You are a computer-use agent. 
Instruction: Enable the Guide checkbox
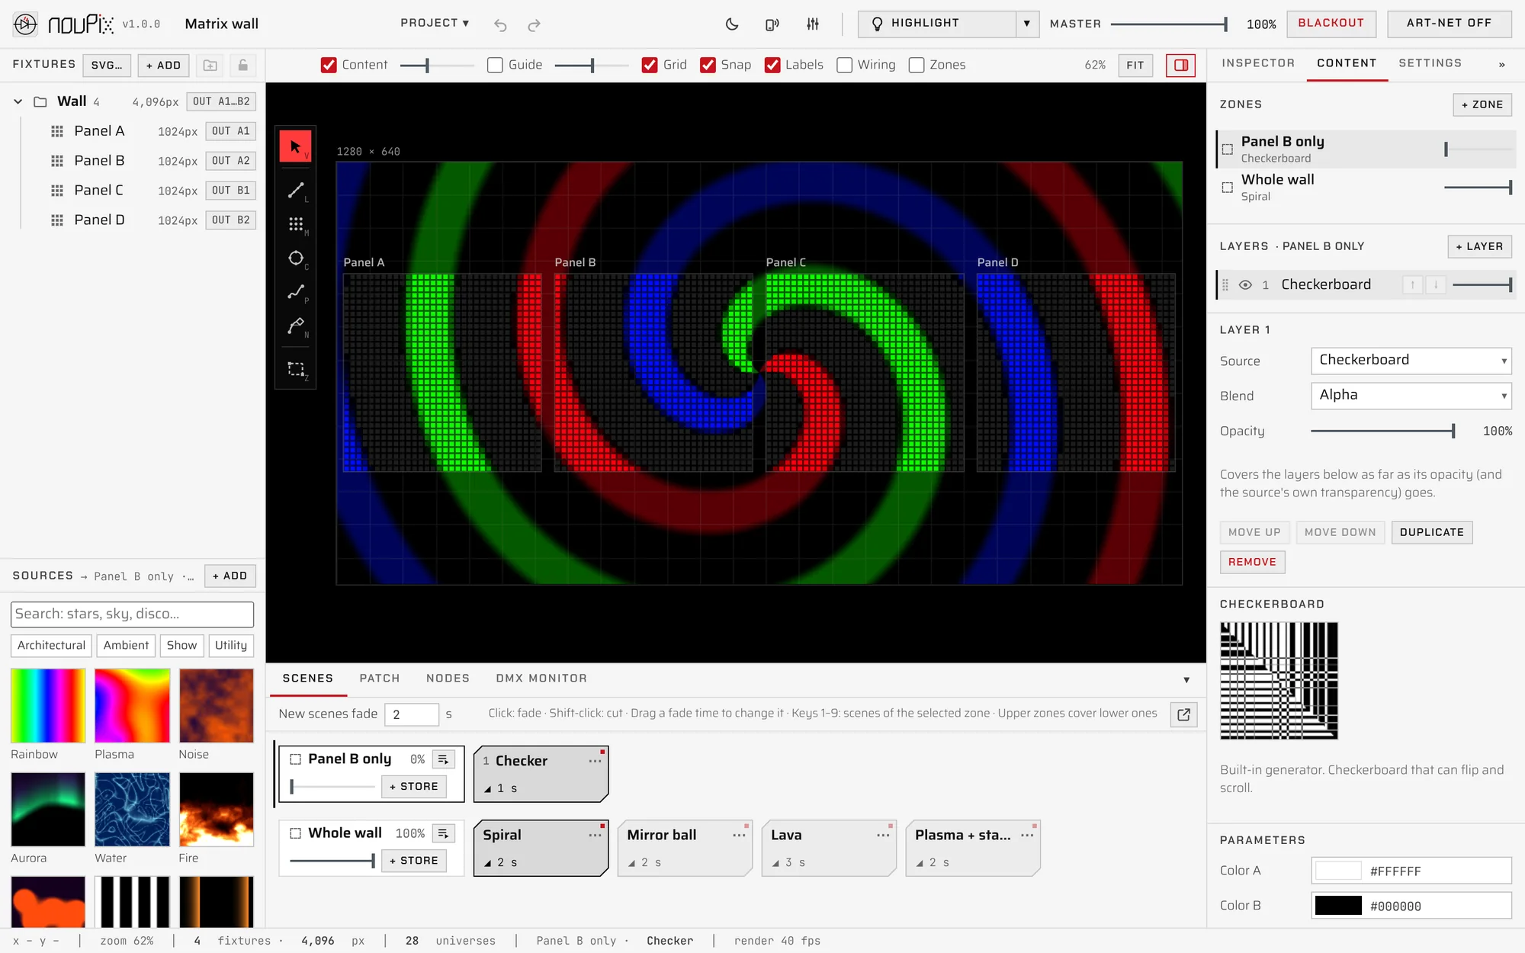pos(495,65)
